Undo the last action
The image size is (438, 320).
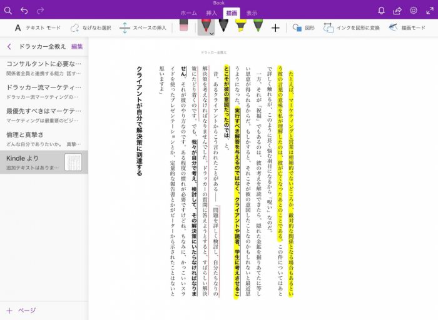pyautogui.click(x=24, y=11)
